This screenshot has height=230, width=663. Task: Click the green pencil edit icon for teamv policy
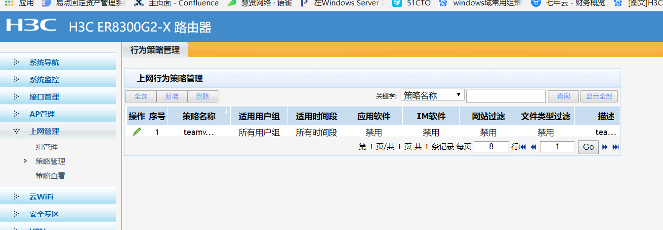coord(137,131)
